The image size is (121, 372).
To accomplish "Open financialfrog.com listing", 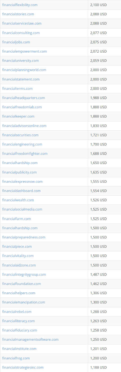I will click(x=16, y=358).
